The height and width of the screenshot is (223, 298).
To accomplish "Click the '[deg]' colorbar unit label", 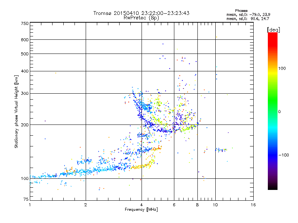I will click(x=273, y=30).
